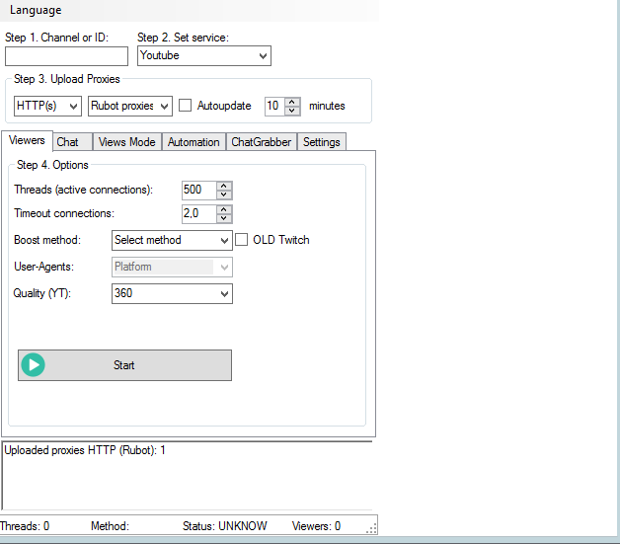Toggle the OLD Twitch checkbox

(x=243, y=239)
